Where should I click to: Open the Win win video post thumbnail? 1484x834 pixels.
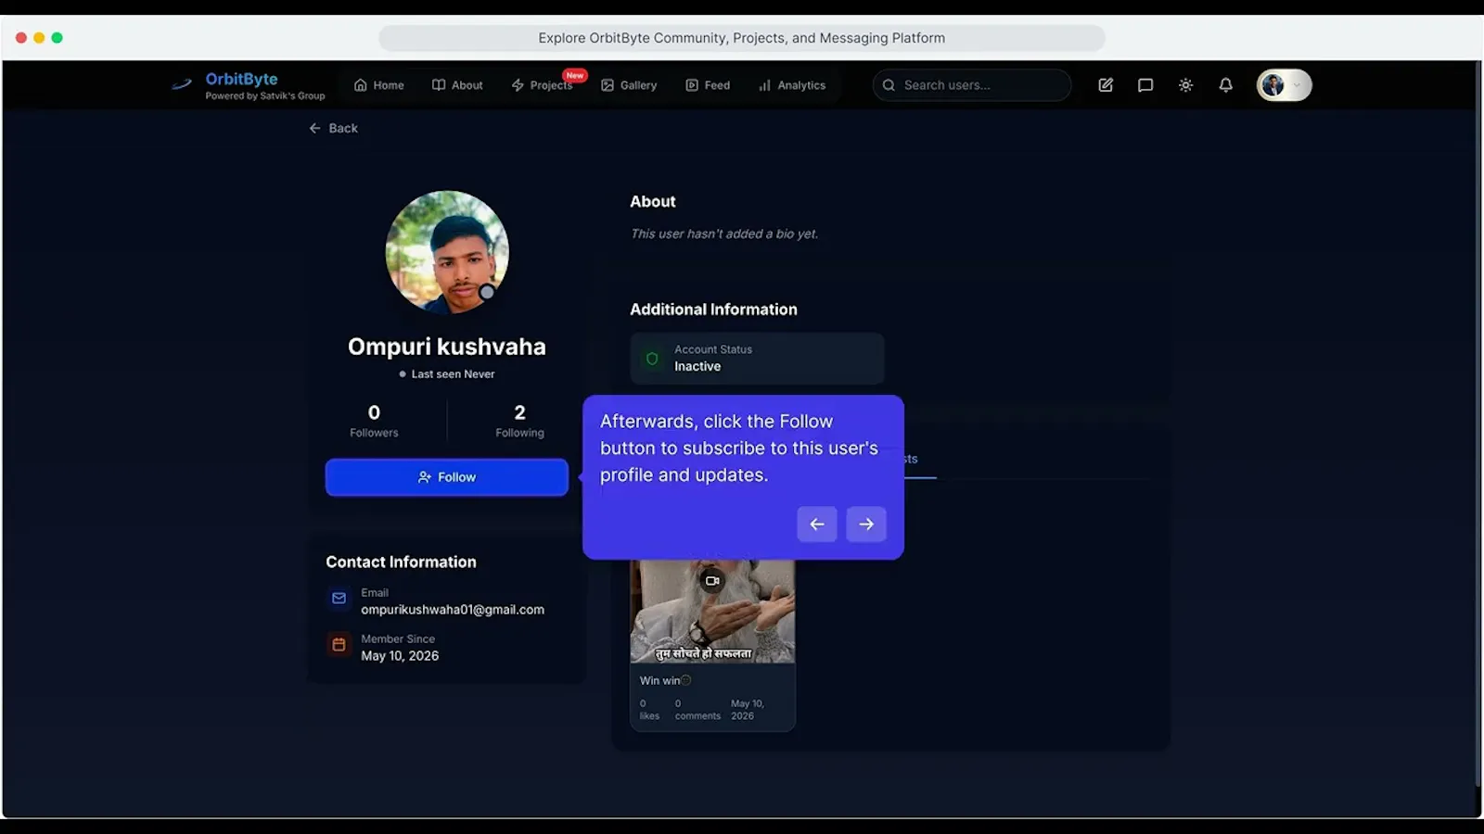(712, 612)
